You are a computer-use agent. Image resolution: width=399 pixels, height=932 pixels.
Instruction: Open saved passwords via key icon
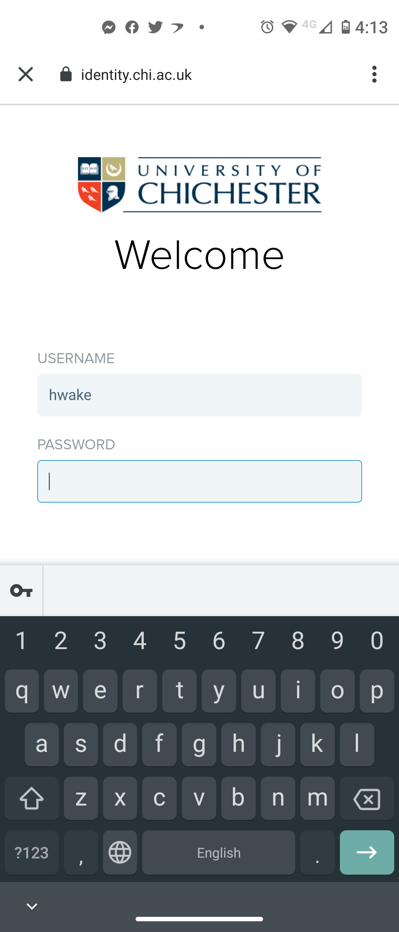point(21,591)
